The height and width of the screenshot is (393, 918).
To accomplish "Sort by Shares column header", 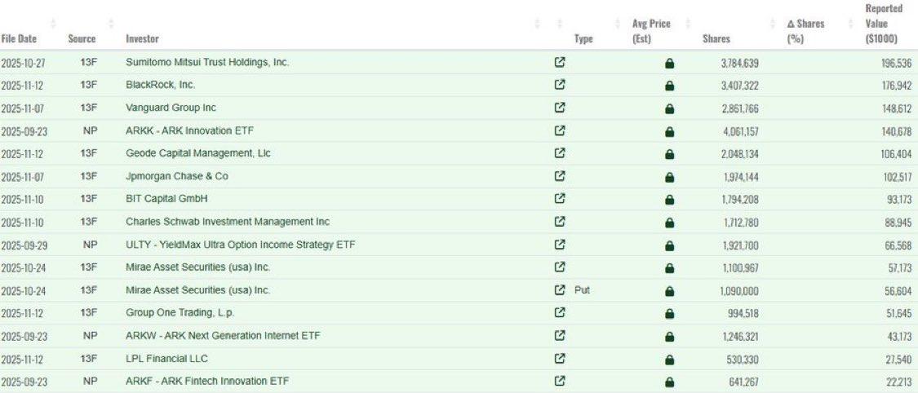I will (x=716, y=38).
